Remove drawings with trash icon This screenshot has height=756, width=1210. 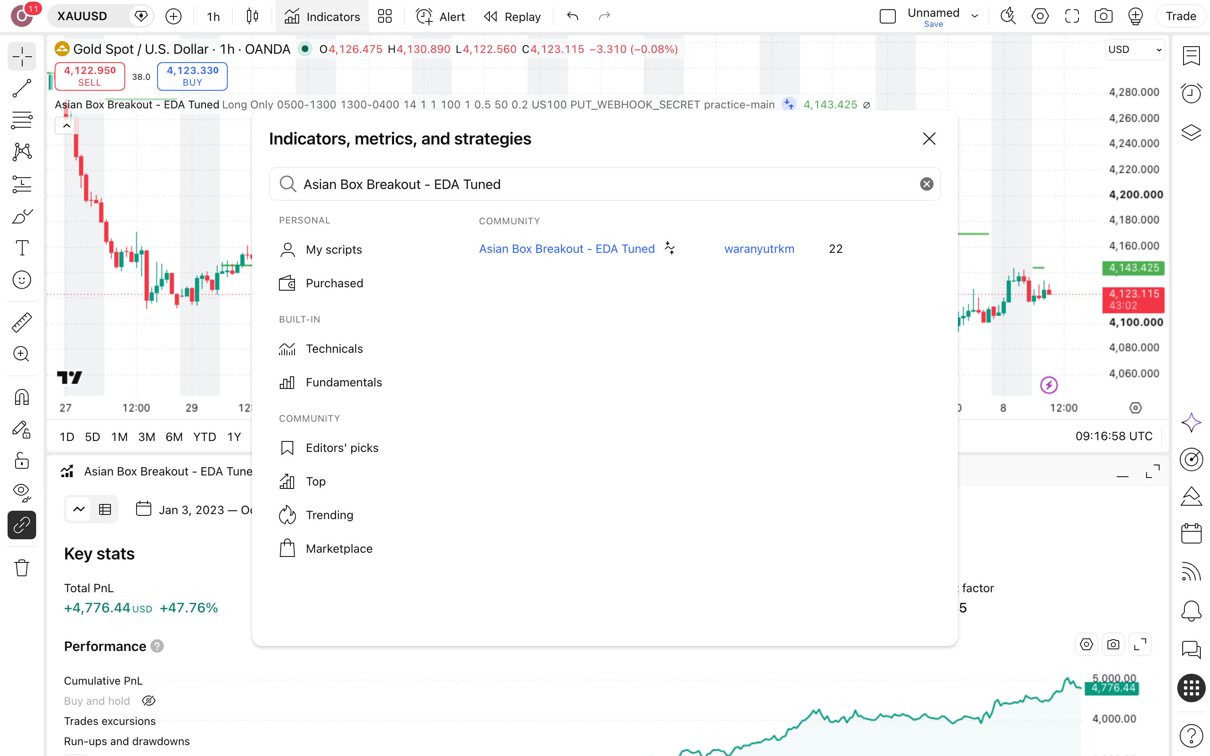point(21,567)
